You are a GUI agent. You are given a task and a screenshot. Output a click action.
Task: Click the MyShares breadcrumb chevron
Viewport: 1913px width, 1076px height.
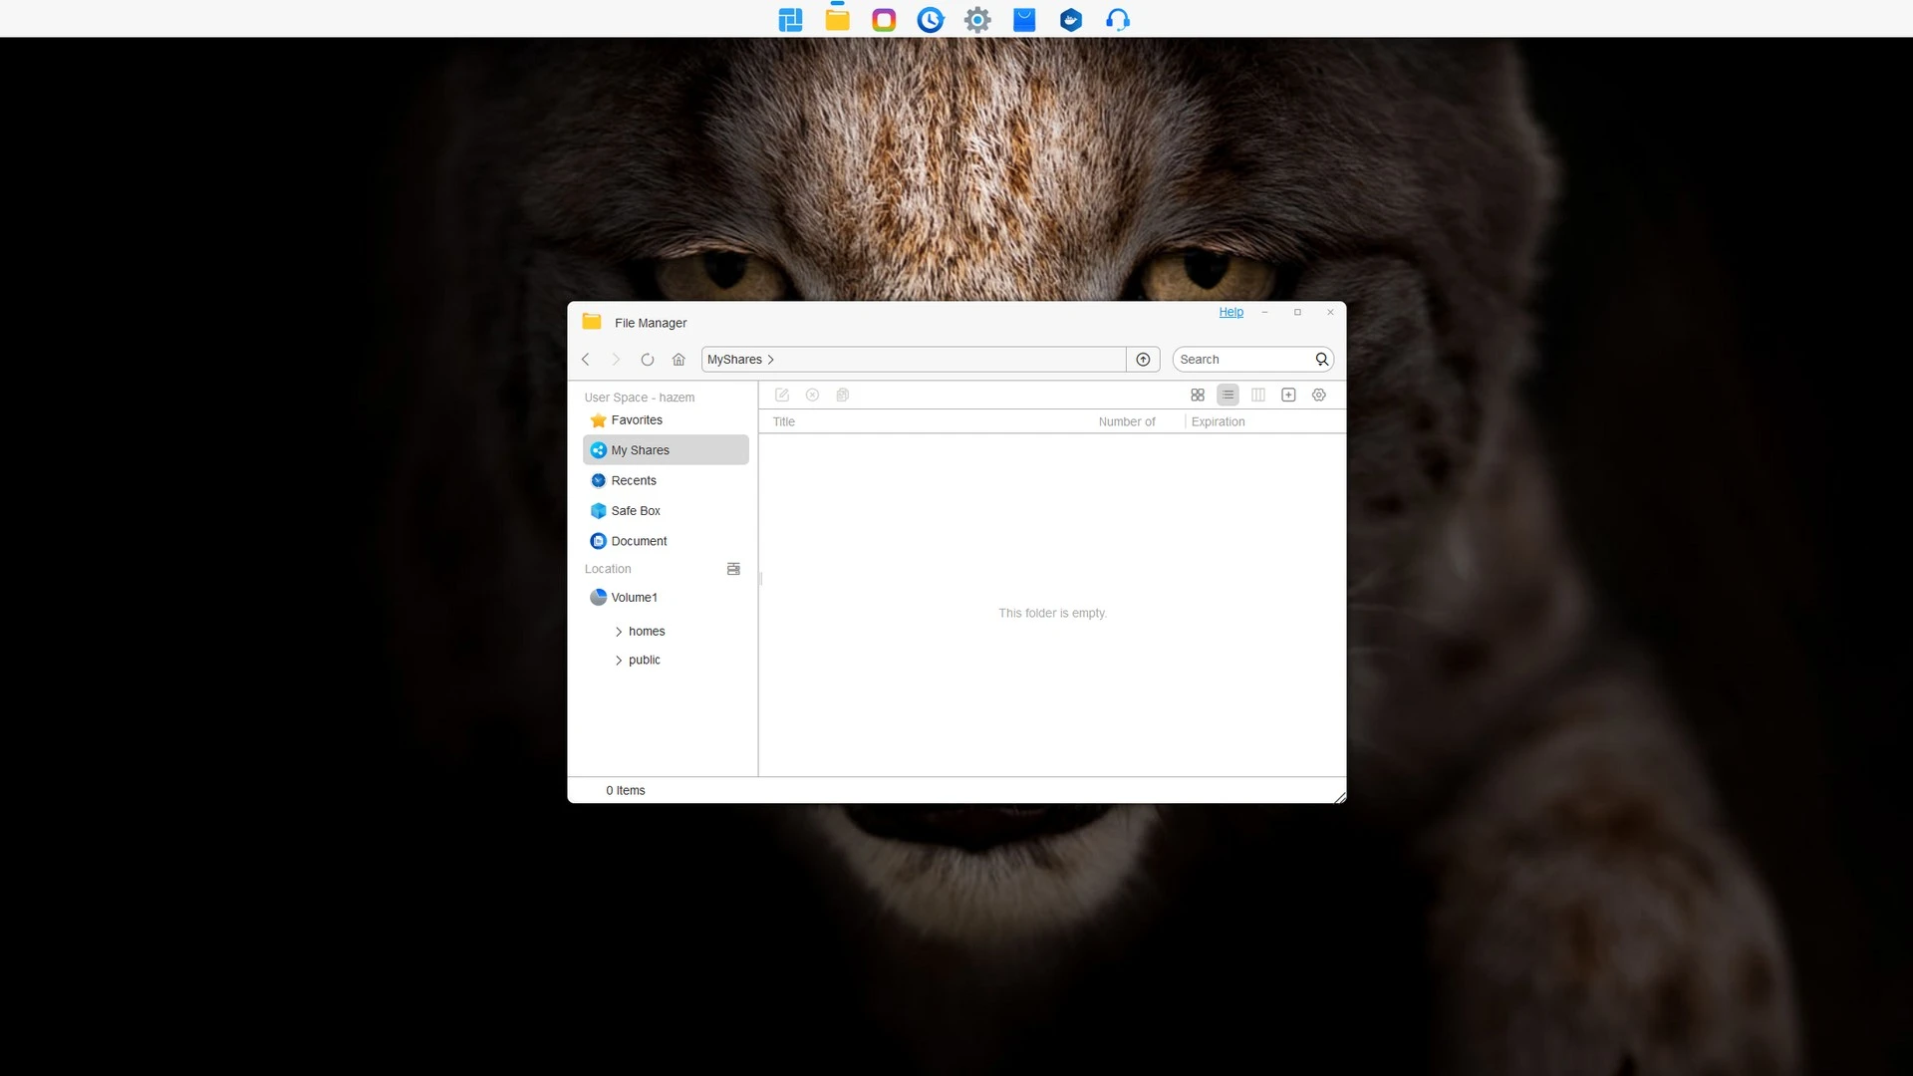pyautogui.click(x=771, y=360)
